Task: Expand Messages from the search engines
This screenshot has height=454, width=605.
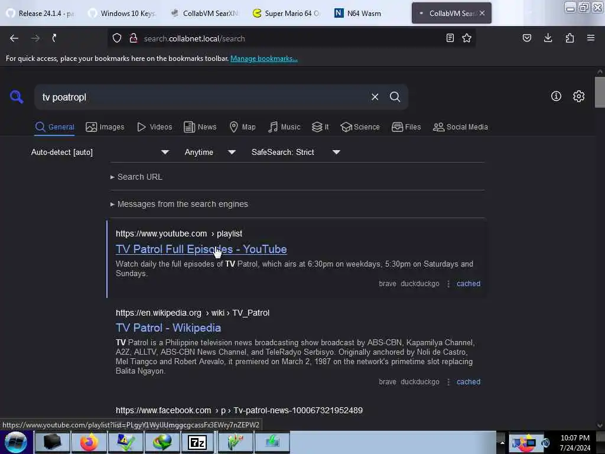Action: coord(179,204)
